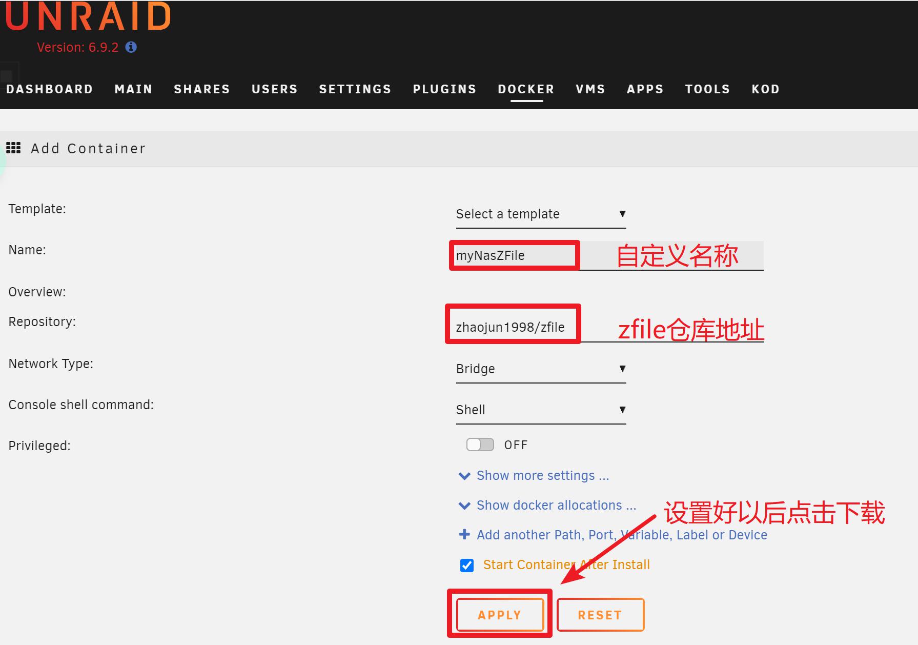The height and width of the screenshot is (645, 918).
Task: Select the Docker tab
Action: 526,89
